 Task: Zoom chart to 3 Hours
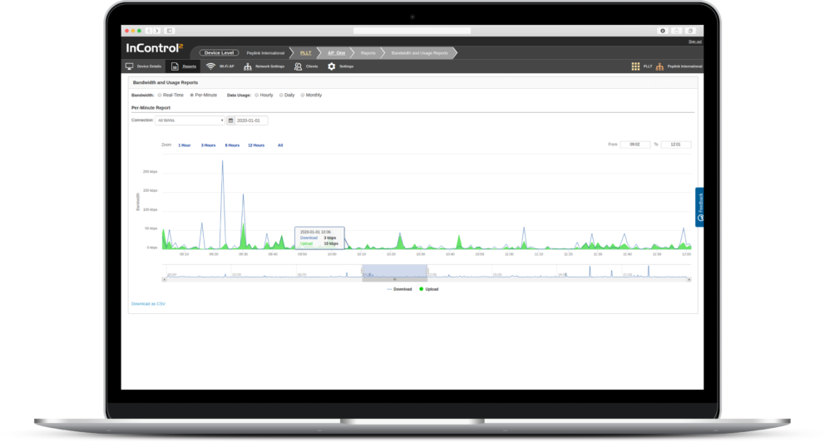pyautogui.click(x=209, y=145)
